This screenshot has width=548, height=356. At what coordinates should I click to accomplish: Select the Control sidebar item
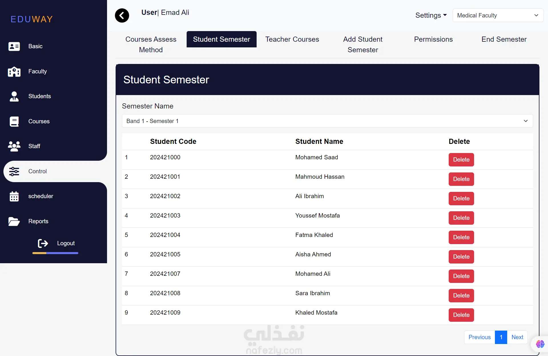[x=37, y=171]
